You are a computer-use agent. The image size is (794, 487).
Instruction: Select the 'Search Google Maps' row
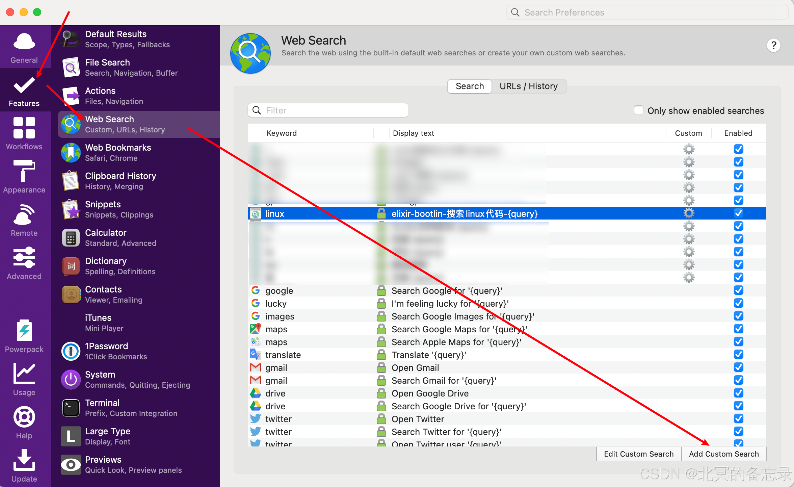pos(507,329)
